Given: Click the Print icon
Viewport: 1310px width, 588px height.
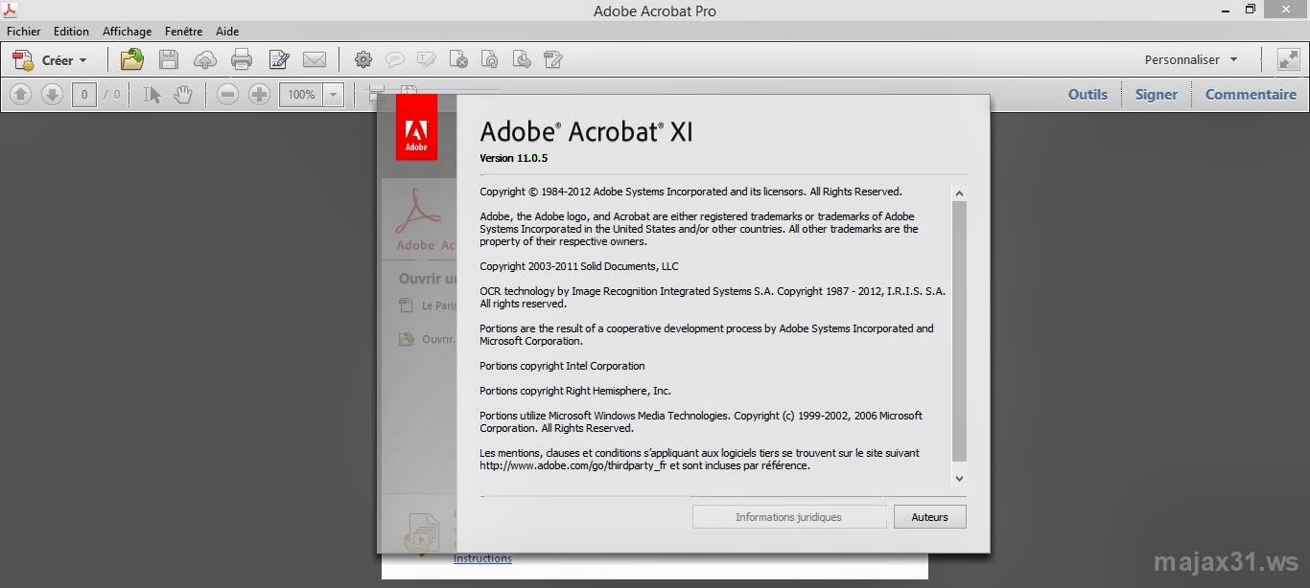Looking at the screenshot, I should click(x=242, y=60).
